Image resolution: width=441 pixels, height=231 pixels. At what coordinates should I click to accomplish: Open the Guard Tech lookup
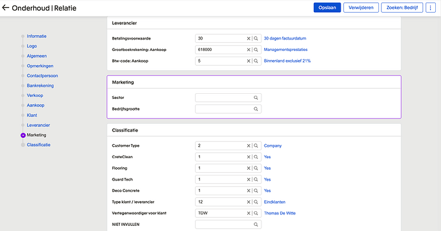[256, 179]
